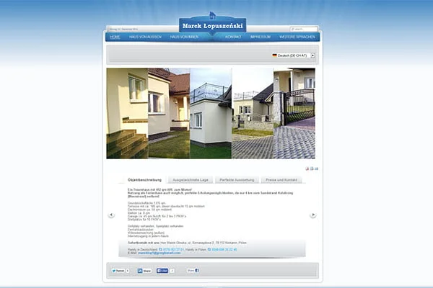This screenshot has height=288, width=433.
Task: Switch to the Preise und Kontakt tab
Action: (x=281, y=180)
